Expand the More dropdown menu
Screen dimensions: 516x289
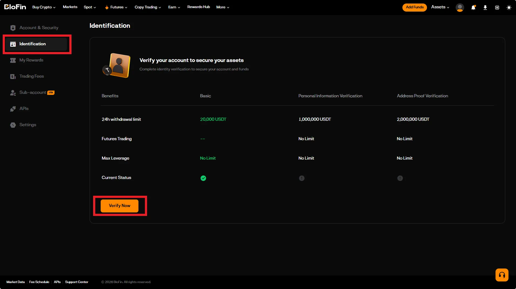click(223, 7)
